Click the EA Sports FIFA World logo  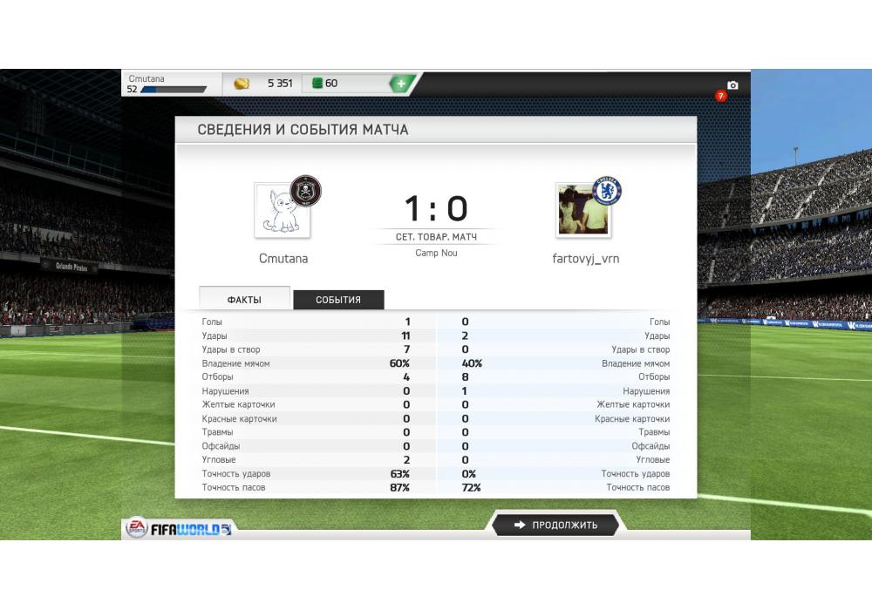(179, 529)
